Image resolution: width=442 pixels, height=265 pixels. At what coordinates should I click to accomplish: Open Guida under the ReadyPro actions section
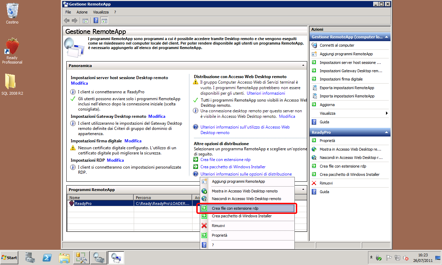point(324,192)
